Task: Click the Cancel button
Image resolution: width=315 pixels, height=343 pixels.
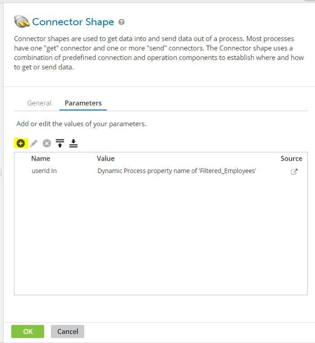Action: [68, 331]
